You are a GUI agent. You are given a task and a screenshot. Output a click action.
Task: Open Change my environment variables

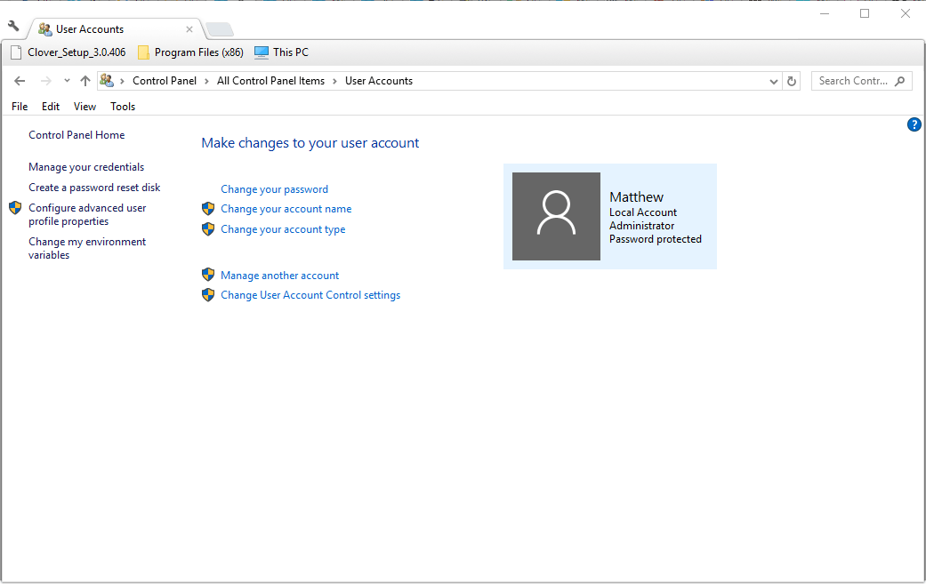(x=87, y=248)
